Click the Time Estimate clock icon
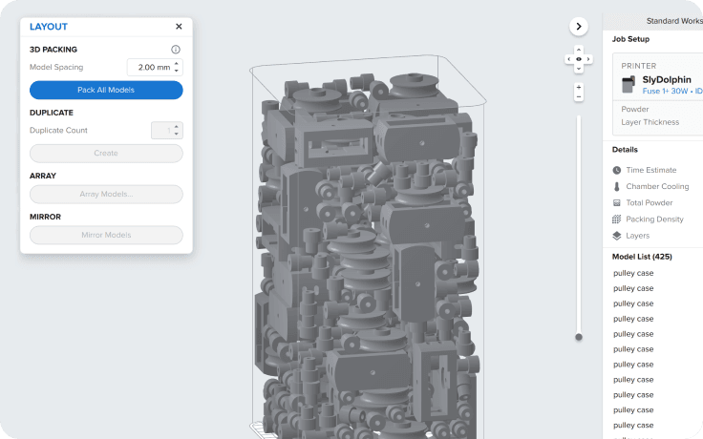Screen dimensions: 703x439 tap(617, 170)
